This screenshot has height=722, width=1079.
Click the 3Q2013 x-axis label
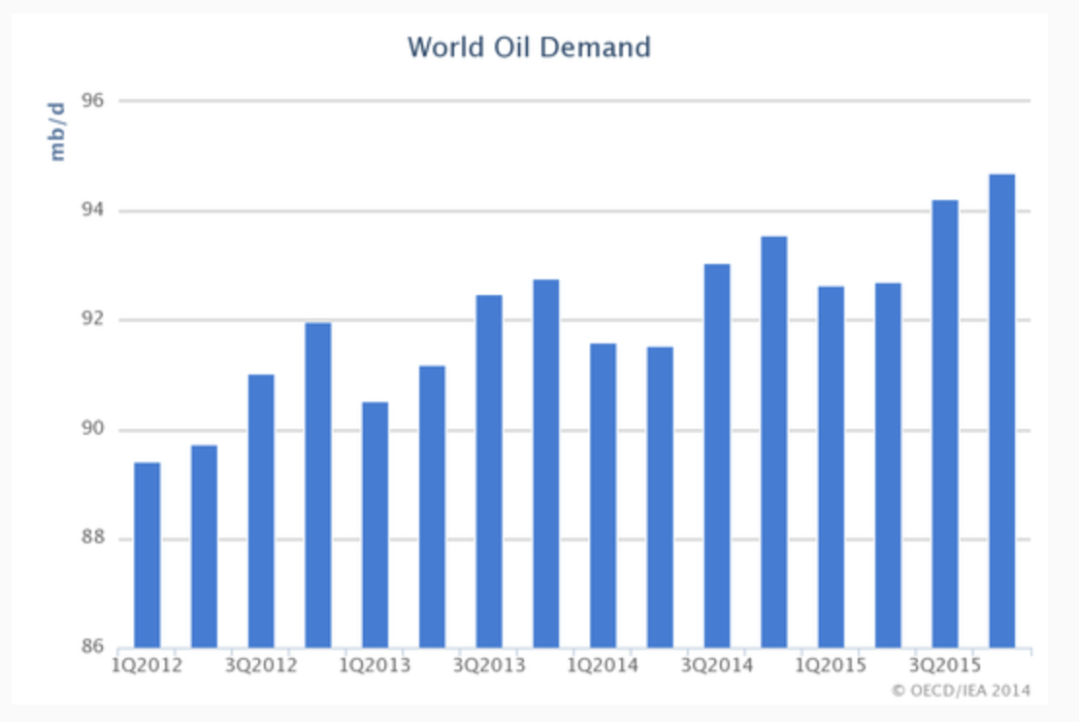(x=489, y=666)
